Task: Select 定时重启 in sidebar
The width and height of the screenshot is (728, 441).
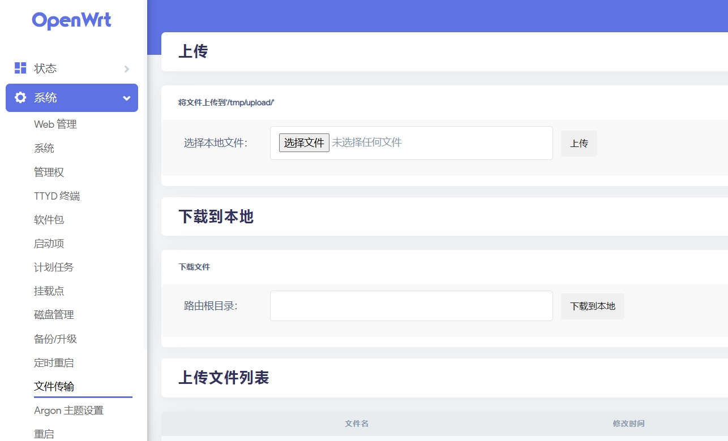Action: pos(54,363)
